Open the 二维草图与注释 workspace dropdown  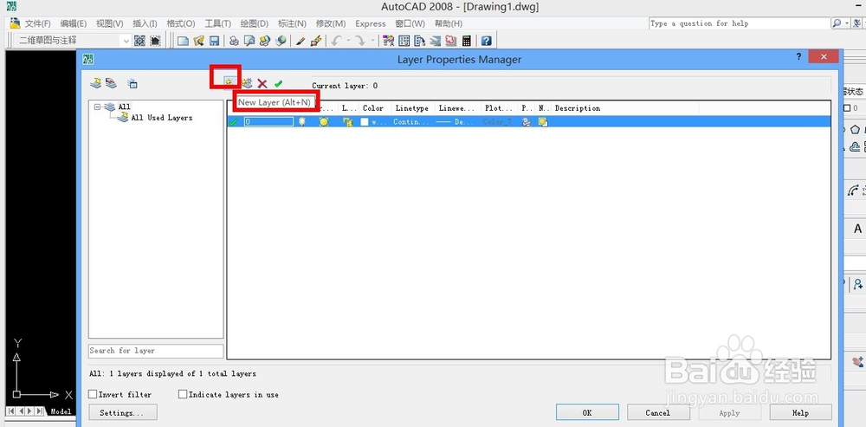pyautogui.click(x=74, y=41)
